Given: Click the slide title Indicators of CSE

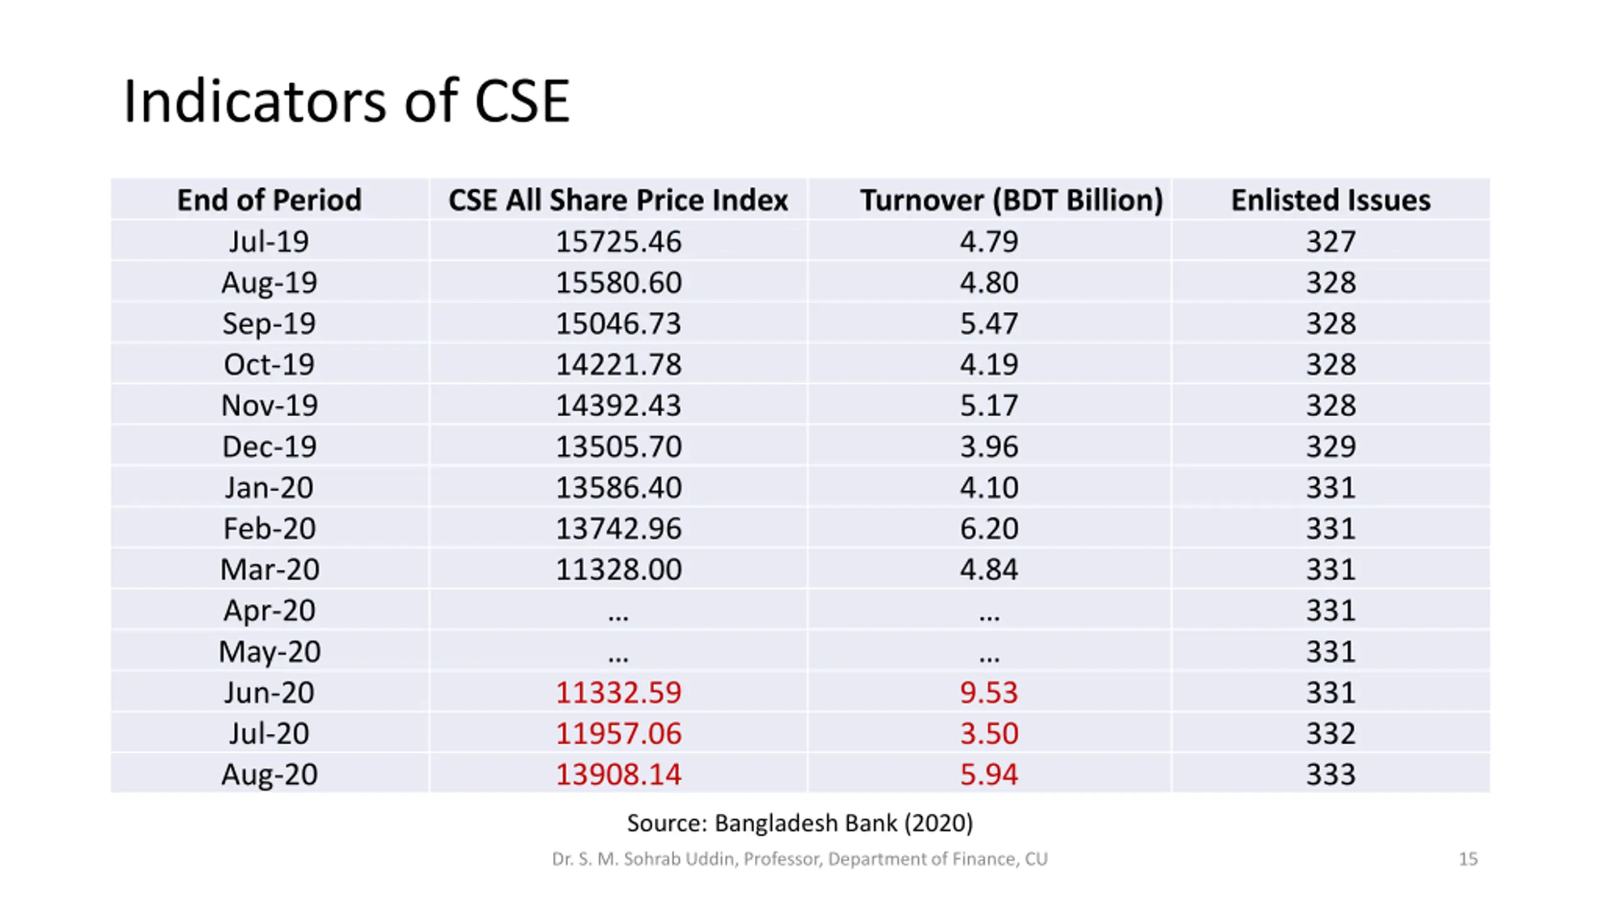Looking at the screenshot, I should point(346,101).
